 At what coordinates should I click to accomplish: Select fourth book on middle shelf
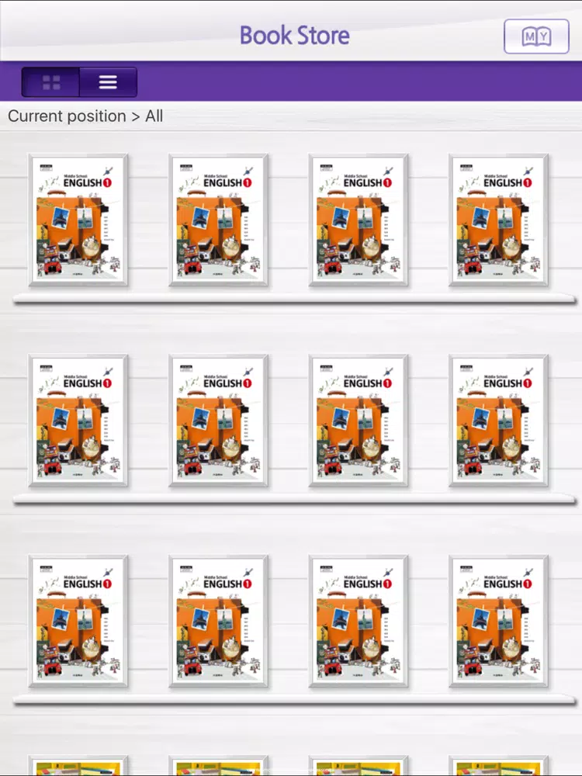point(498,420)
